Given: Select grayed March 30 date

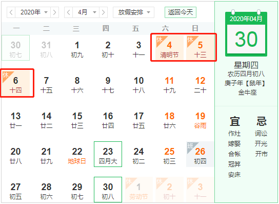Looking at the screenshot, I should (16, 48).
